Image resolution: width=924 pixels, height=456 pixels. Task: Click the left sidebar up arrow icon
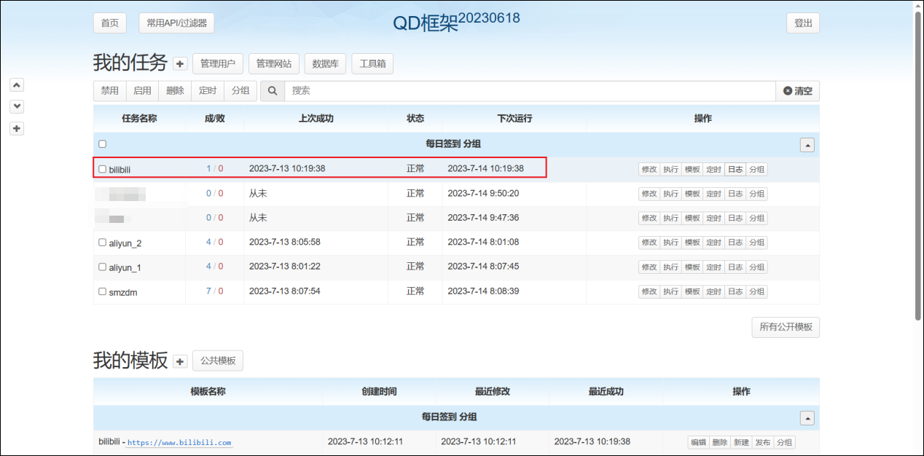coord(17,84)
